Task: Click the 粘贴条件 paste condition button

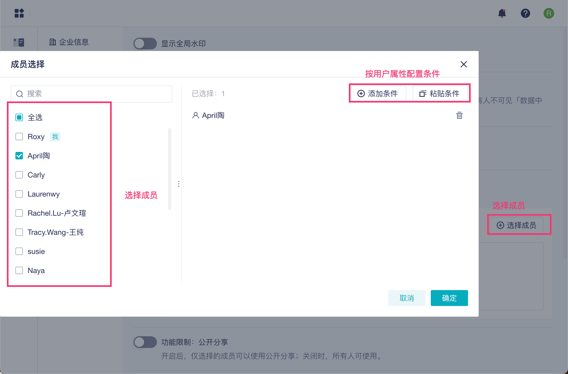Action: [x=440, y=93]
